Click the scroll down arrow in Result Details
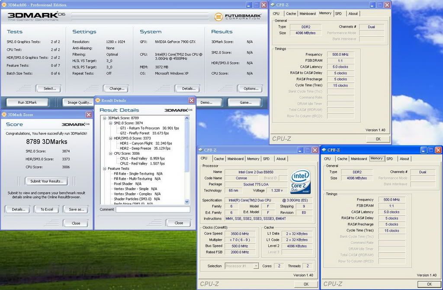The width and height of the screenshot is (443, 290). coord(187,201)
